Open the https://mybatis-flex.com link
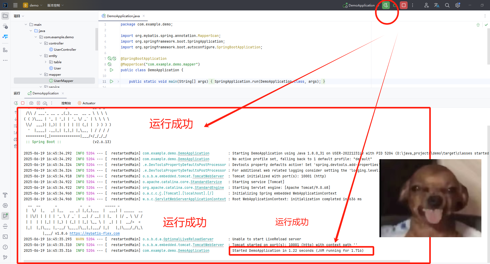This screenshot has height=264, width=490. click(x=95, y=233)
